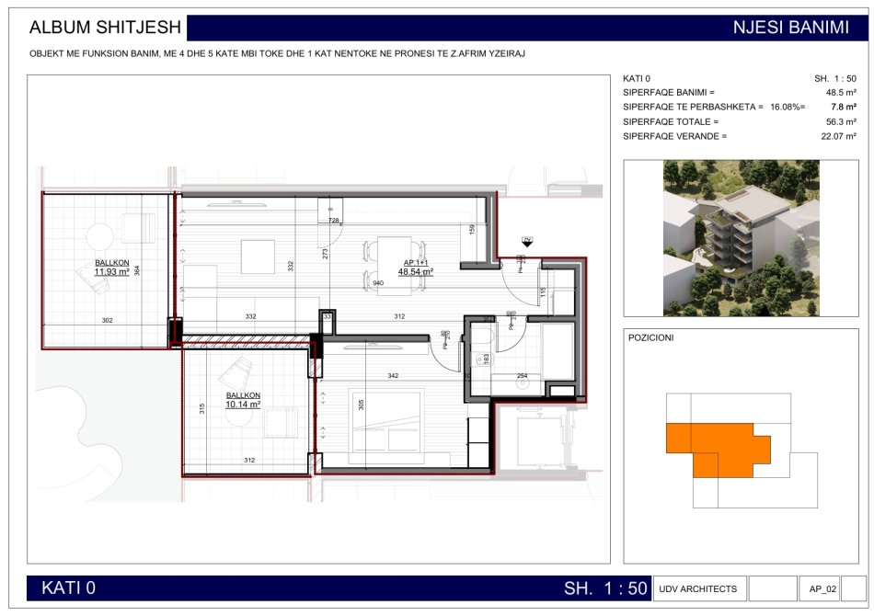Image resolution: width=874 pixels, height=616 pixels.
Task: Click the building aerial render thumbnail
Action: [742, 238]
